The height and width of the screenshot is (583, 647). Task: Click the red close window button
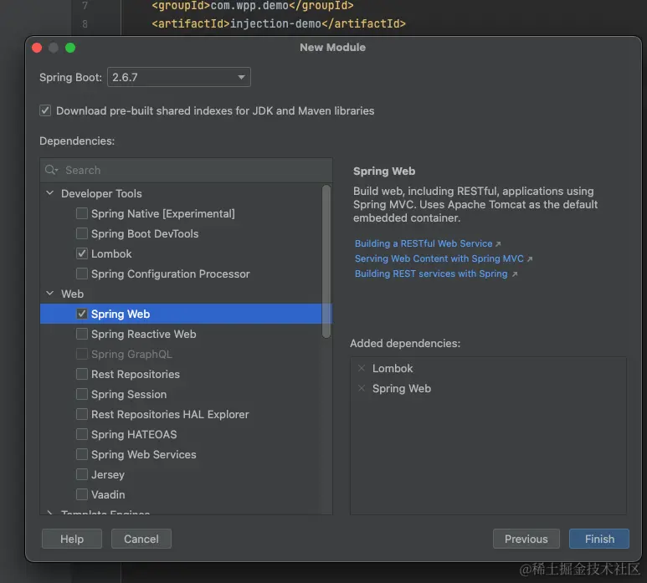(37, 48)
